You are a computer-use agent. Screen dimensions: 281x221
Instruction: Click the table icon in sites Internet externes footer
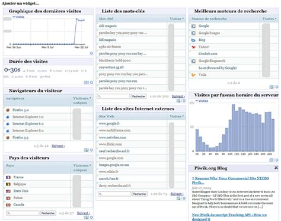point(178,198)
